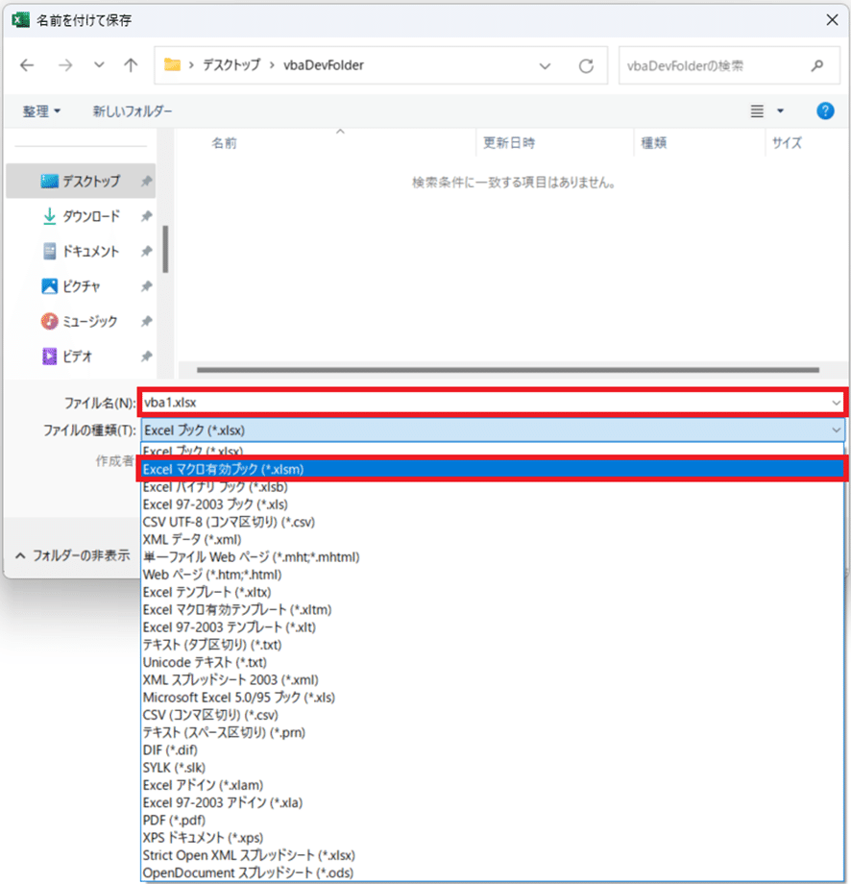Choose Excel テンプレート (*.xltx)
The height and width of the screenshot is (884, 851).
493,592
